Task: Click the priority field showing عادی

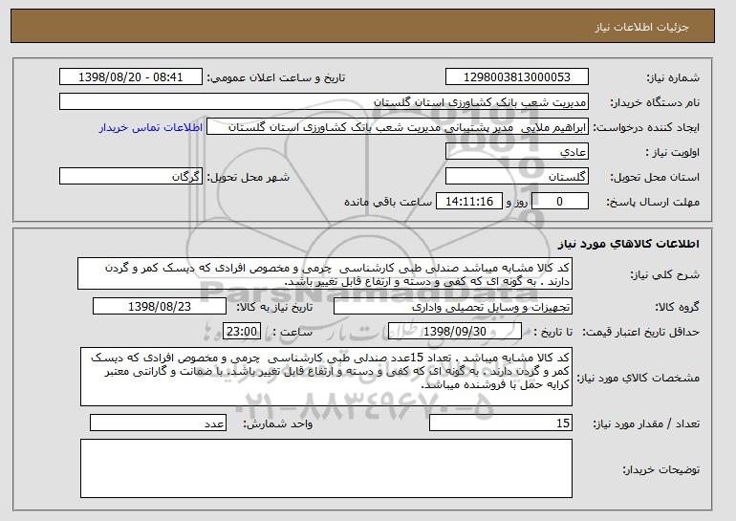Action: [517, 152]
